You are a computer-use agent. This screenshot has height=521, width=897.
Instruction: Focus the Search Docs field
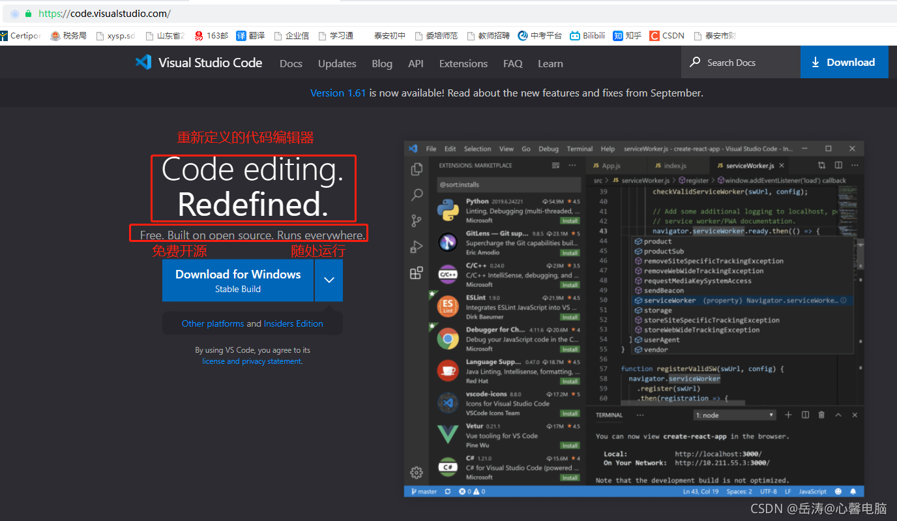tap(741, 63)
